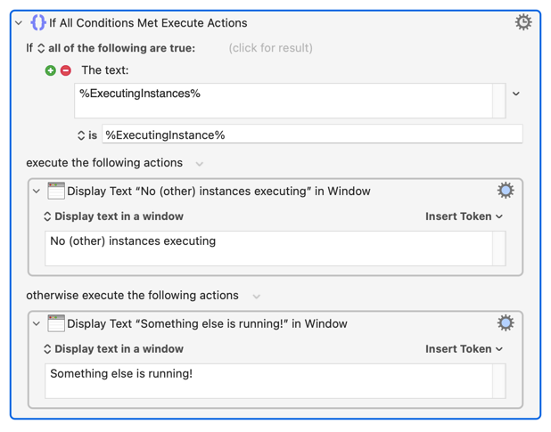The image size is (551, 432).
Task: Click the green plus add condition button
Action: pos(51,70)
